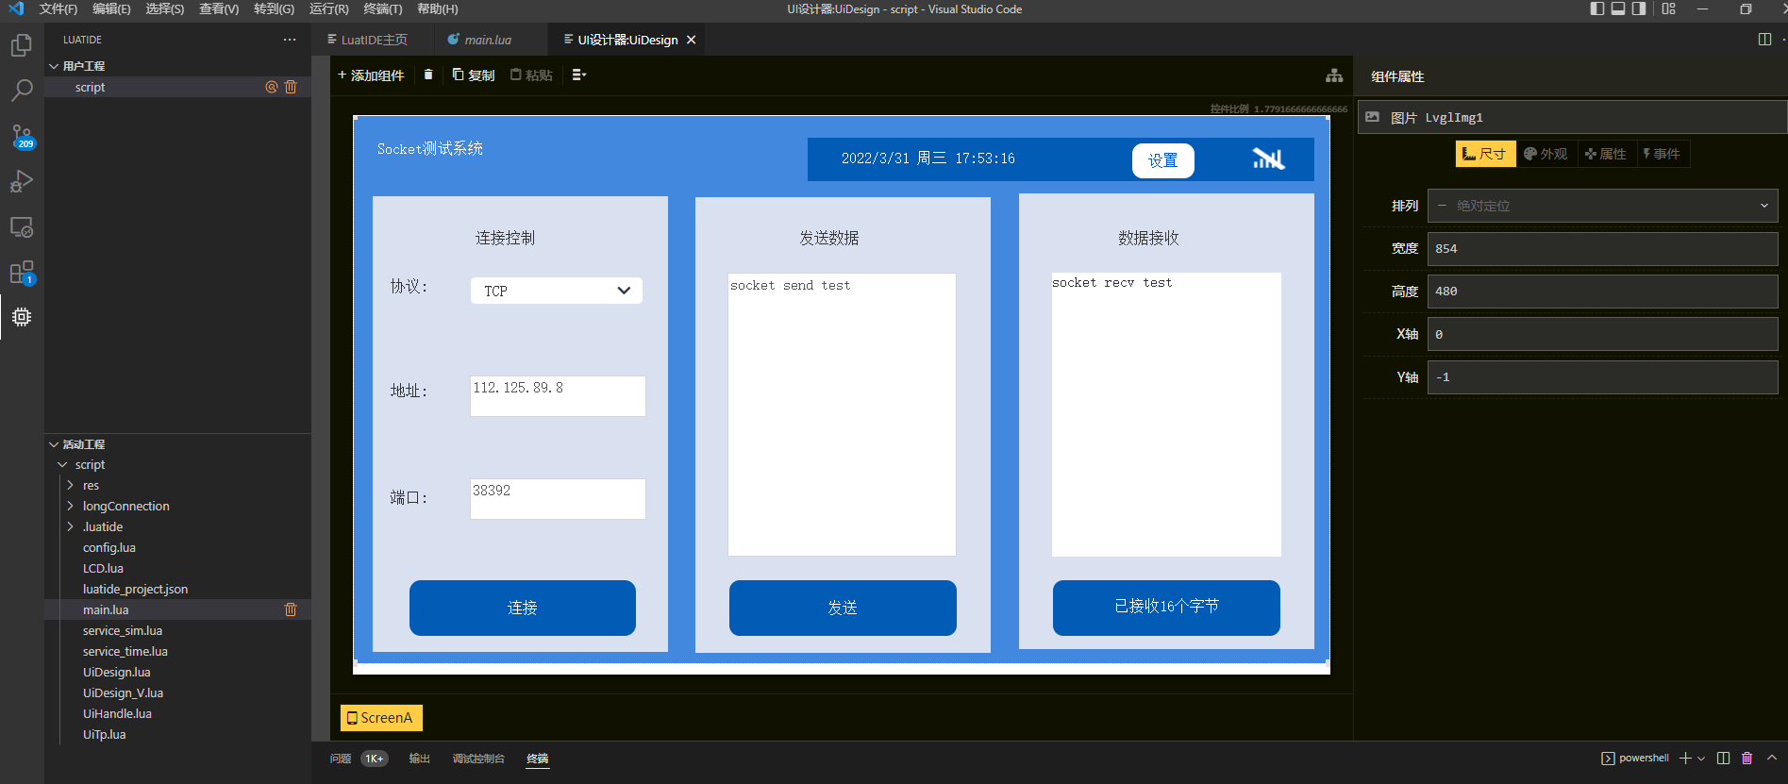Click the 宽度 field showing 854
Screen dimensions: 1788x784
coord(1602,249)
